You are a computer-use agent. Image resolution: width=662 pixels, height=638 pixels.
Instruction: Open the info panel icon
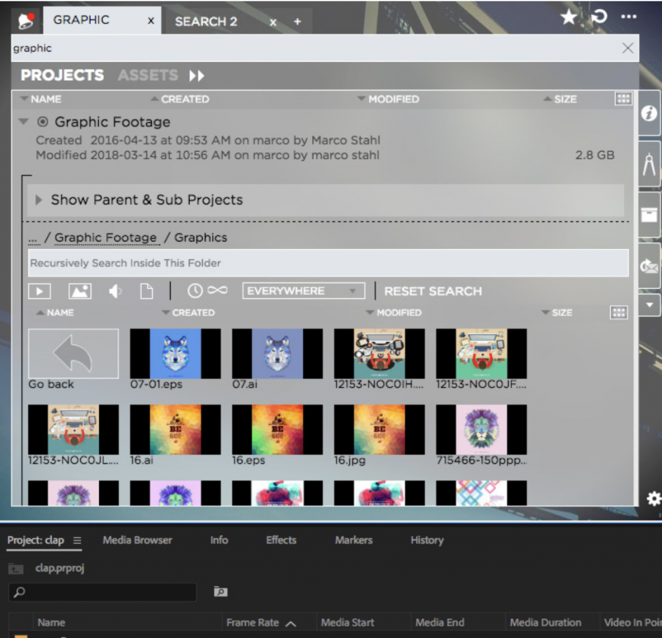649,114
